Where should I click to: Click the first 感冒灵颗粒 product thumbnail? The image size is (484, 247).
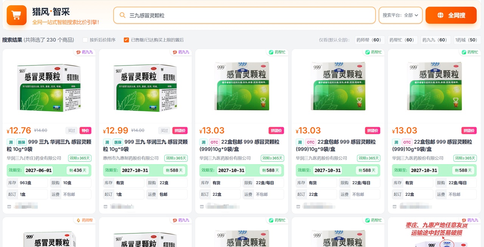coord(49,87)
